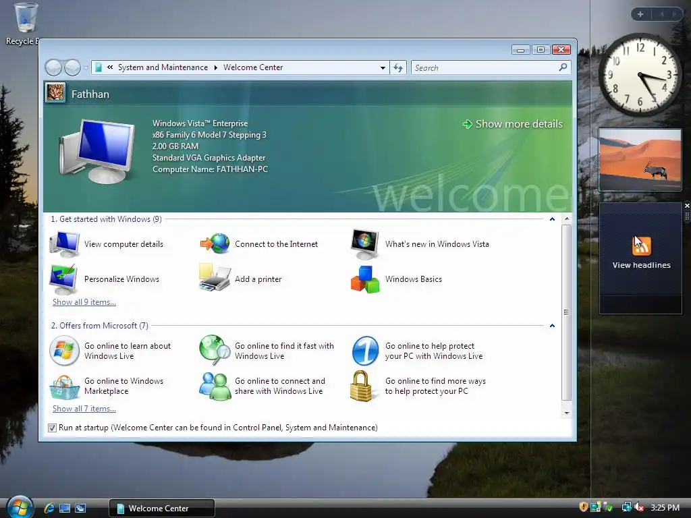
Task: Click Switch between windows Quick Launch icon
Action: pos(80,508)
